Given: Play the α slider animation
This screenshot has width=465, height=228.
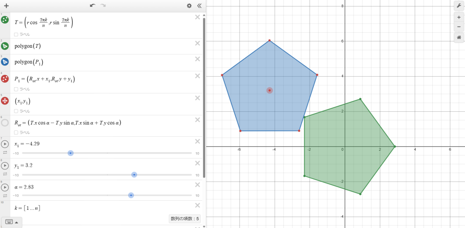Looking at the screenshot, I should 5,187.
